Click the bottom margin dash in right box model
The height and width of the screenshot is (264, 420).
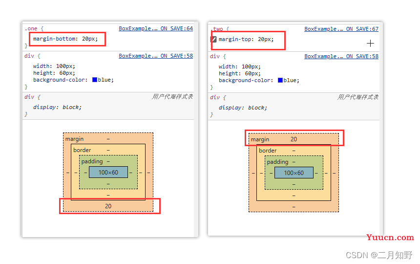294,207
